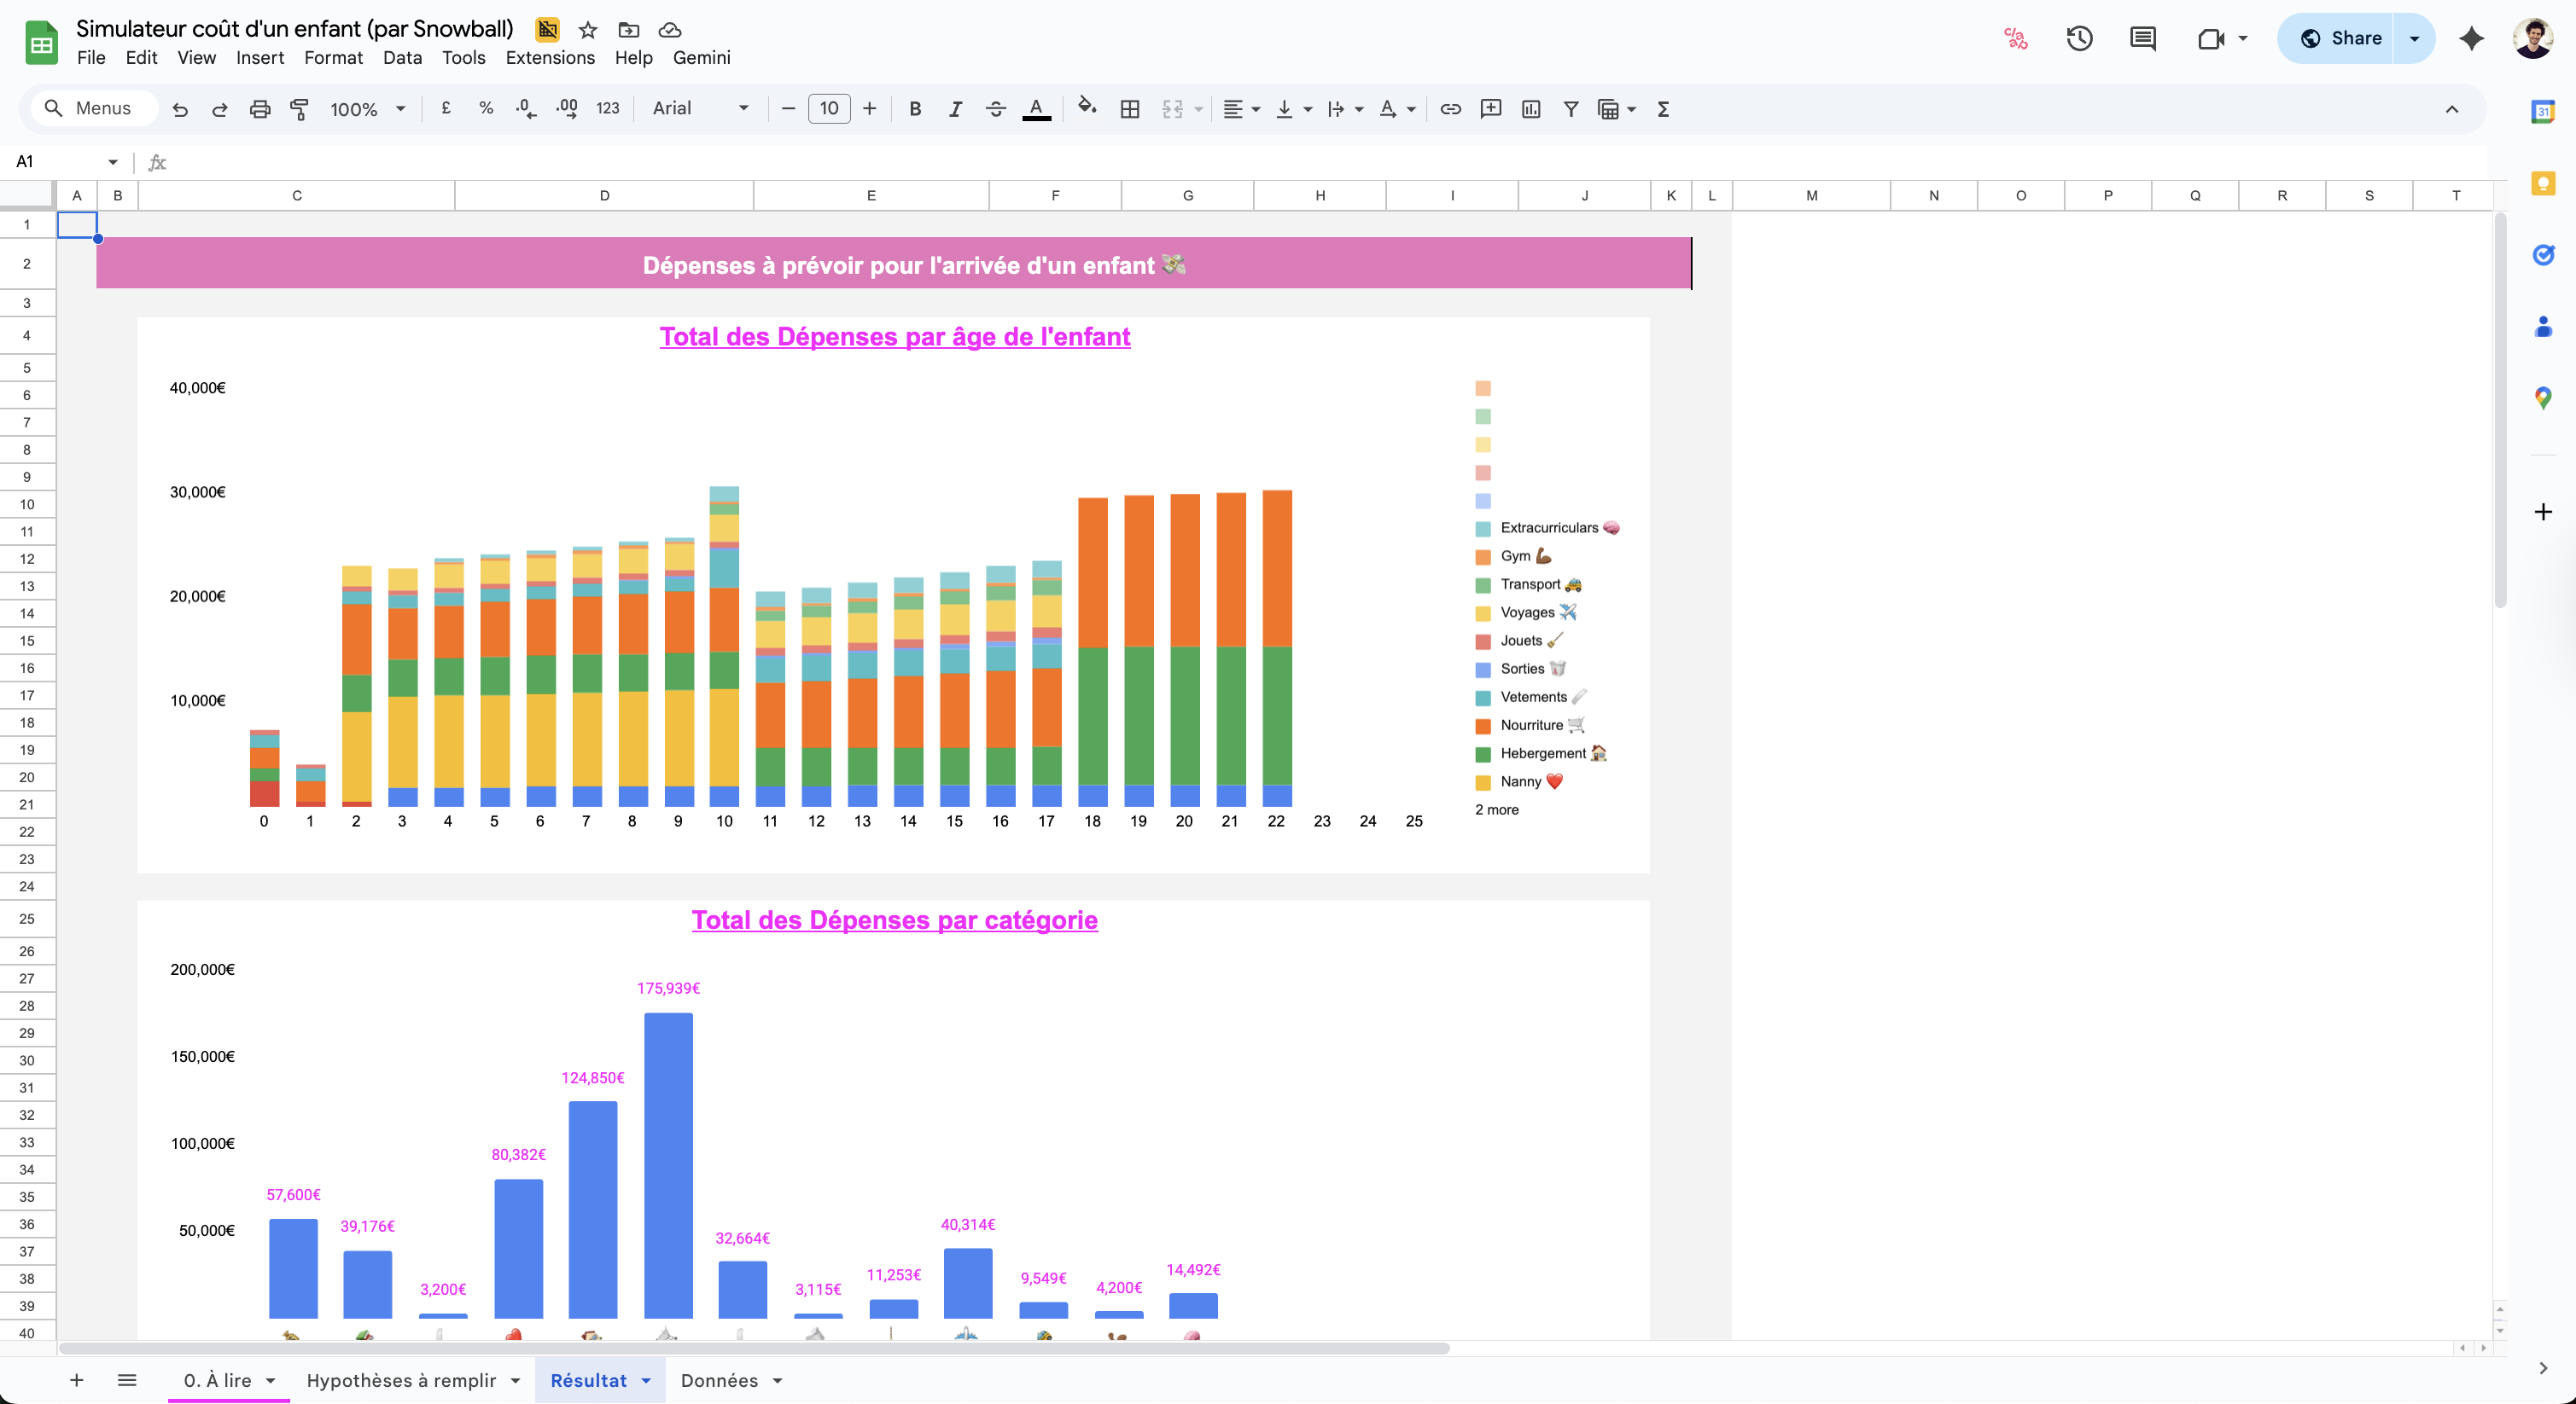Viewport: 2576px width, 1404px height.
Task: Click the paint format roller icon
Action: [299, 109]
